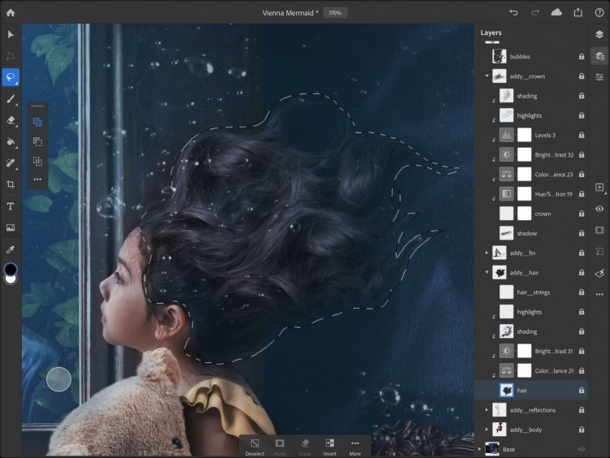
Task: Select the Brush tool
Action: [11, 99]
